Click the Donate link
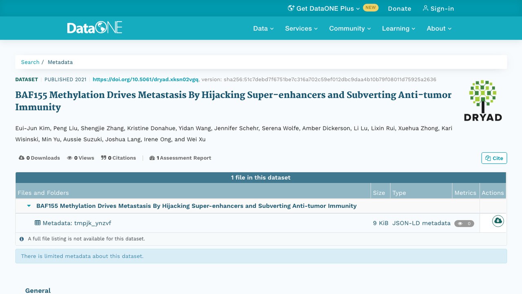 [x=399, y=8]
